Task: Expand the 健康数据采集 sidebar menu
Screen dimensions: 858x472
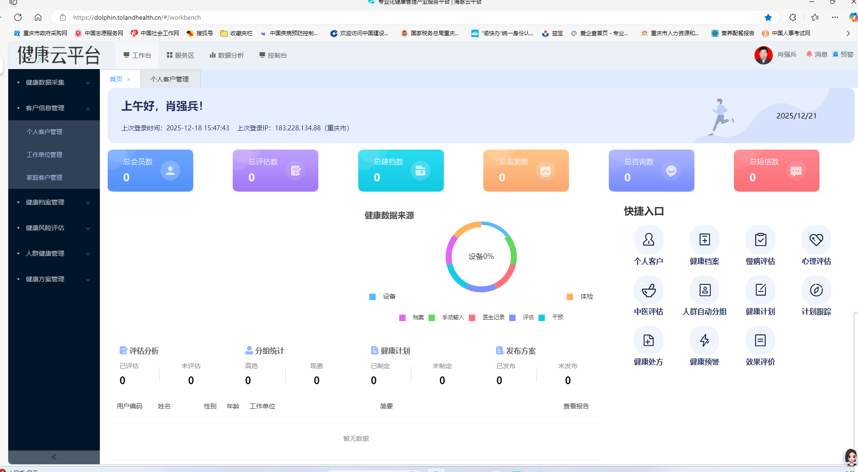Action: point(54,82)
